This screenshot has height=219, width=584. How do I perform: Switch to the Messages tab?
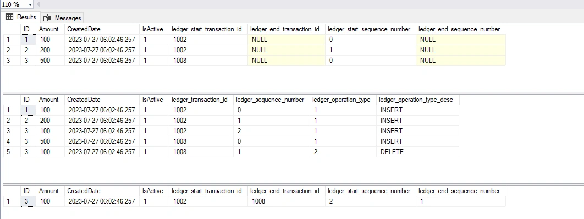tap(62, 18)
